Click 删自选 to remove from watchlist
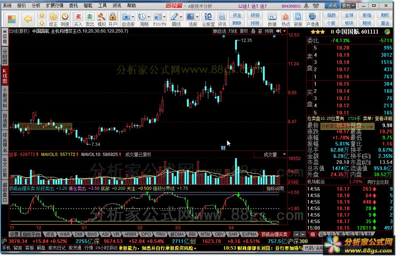The width and height of the screenshot is (396, 256). point(220,31)
